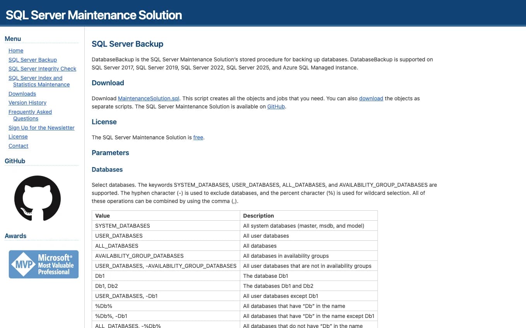The height and width of the screenshot is (328, 526).
Task: Click the SQL Server Backup heading
Action: click(127, 44)
